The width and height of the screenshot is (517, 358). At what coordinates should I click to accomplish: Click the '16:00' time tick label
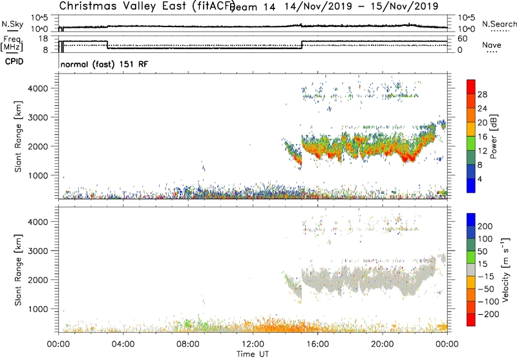(x=317, y=344)
